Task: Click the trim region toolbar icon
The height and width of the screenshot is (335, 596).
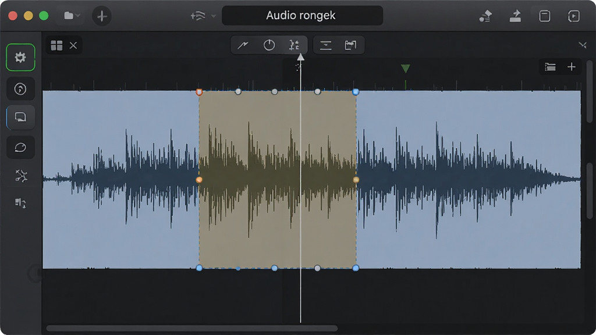Action: tap(350, 45)
